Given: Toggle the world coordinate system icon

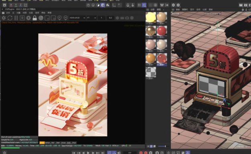Looking at the screenshot, I should tap(26, 5).
